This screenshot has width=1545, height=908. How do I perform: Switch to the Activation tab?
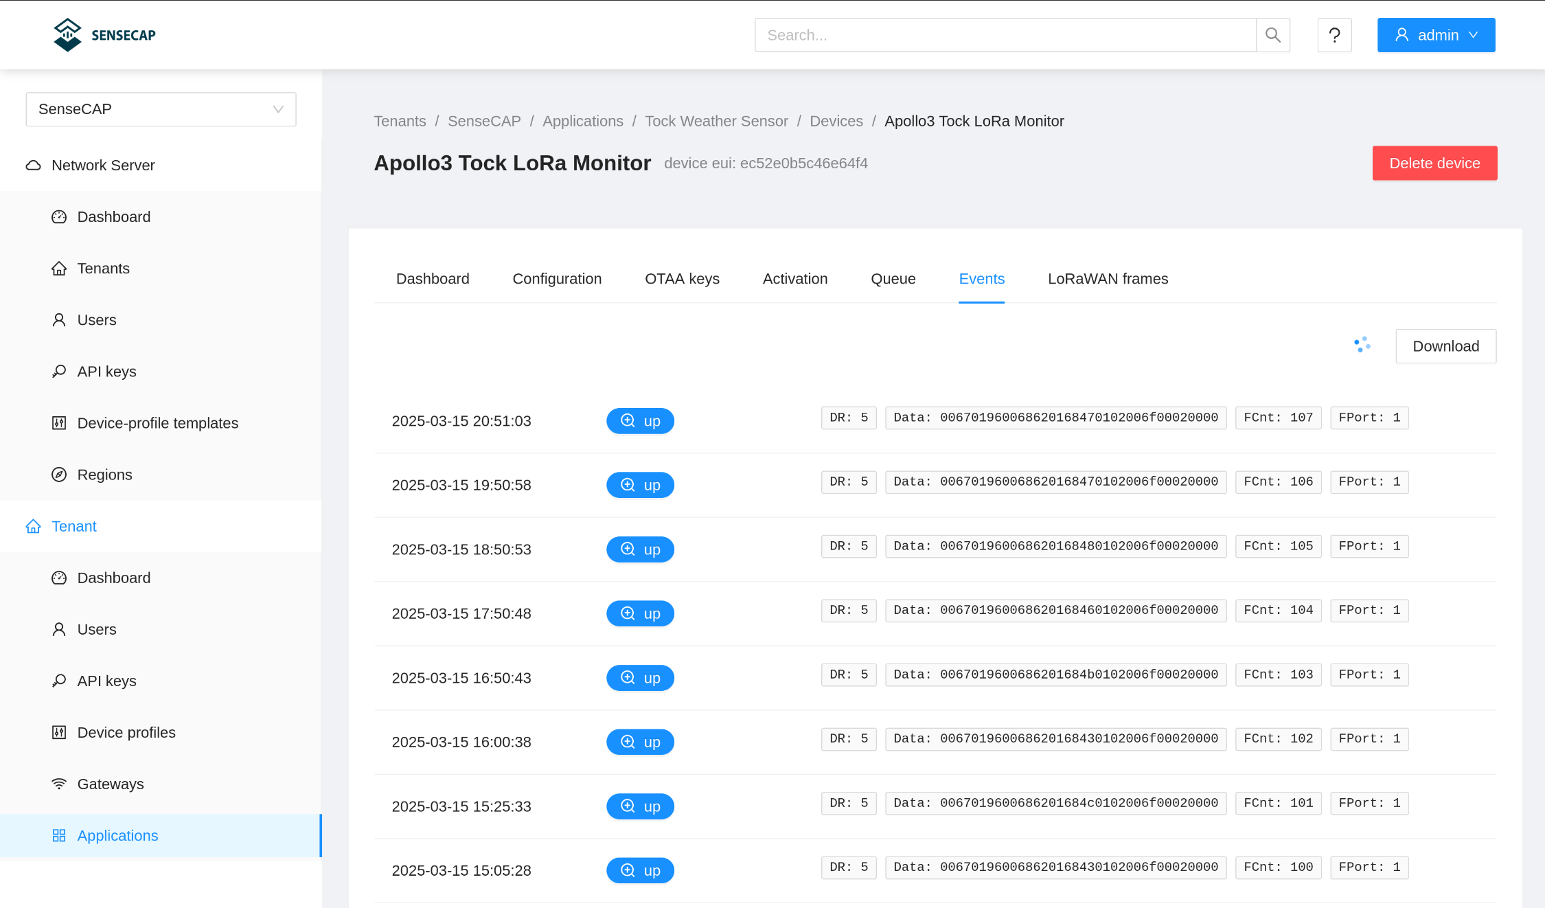(795, 279)
